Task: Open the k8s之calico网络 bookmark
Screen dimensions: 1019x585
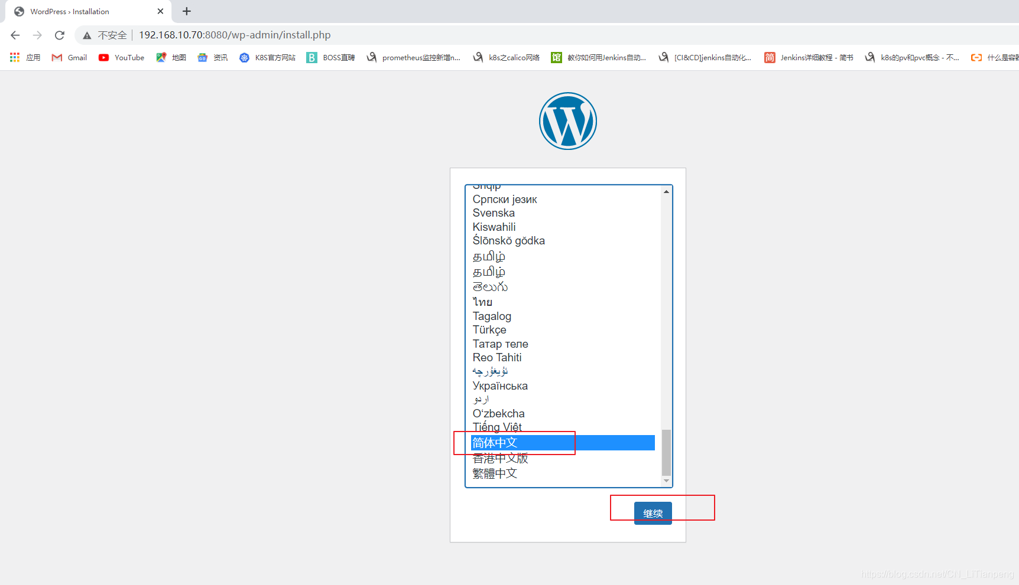Action: point(507,57)
